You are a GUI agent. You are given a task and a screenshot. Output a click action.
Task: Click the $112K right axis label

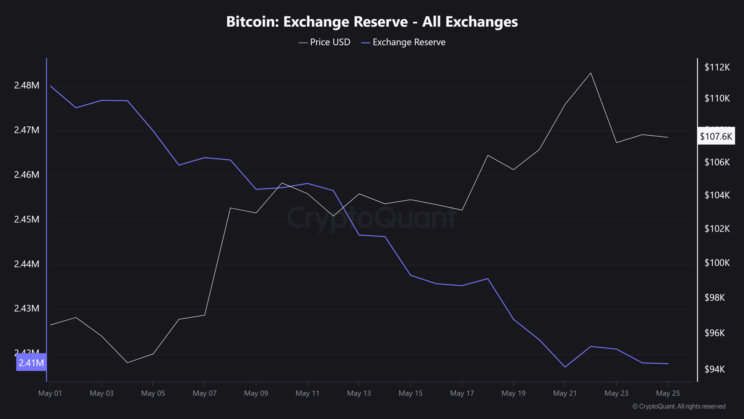(717, 67)
